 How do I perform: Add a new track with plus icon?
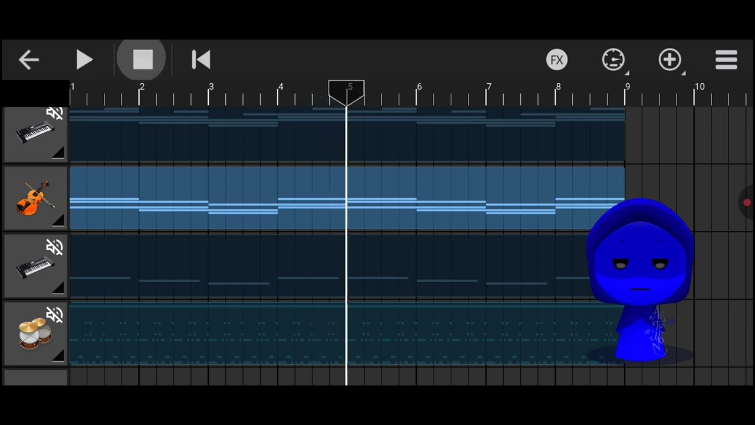[670, 60]
